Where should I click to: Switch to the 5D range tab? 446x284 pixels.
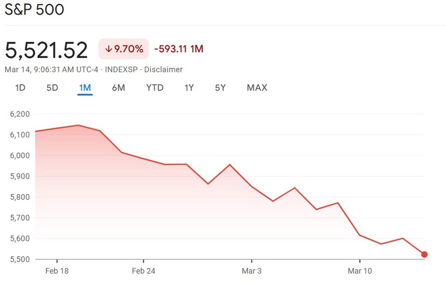coord(52,88)
